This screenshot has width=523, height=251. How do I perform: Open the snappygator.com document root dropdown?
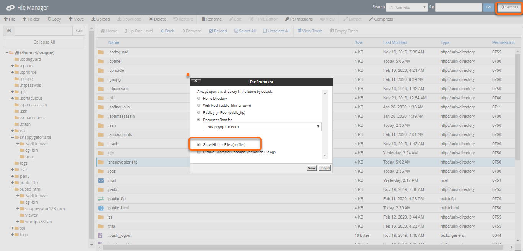[262, 126]
